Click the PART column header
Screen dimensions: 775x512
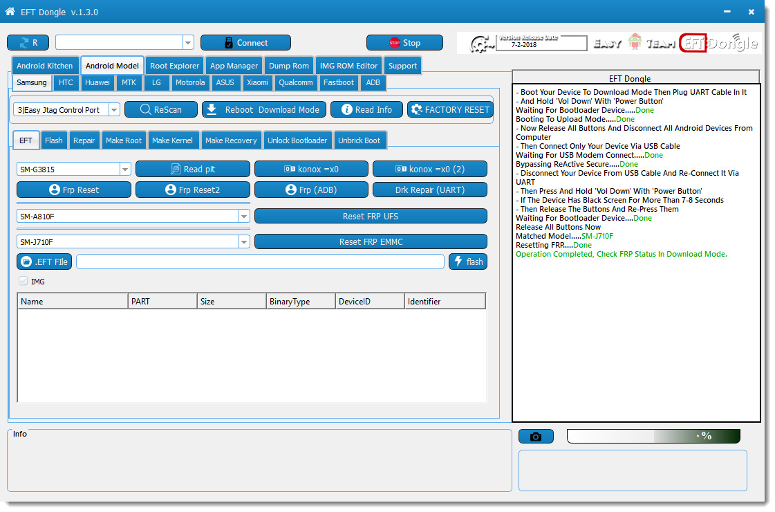point(162,301)
